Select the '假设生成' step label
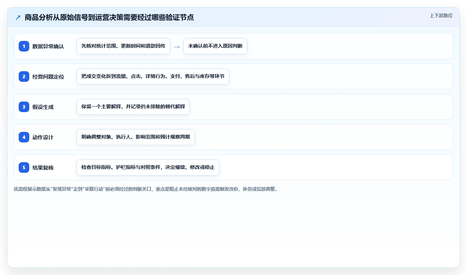Image resolution: width=467 pixels, height=275 pixels. click(x=43, y=107)
